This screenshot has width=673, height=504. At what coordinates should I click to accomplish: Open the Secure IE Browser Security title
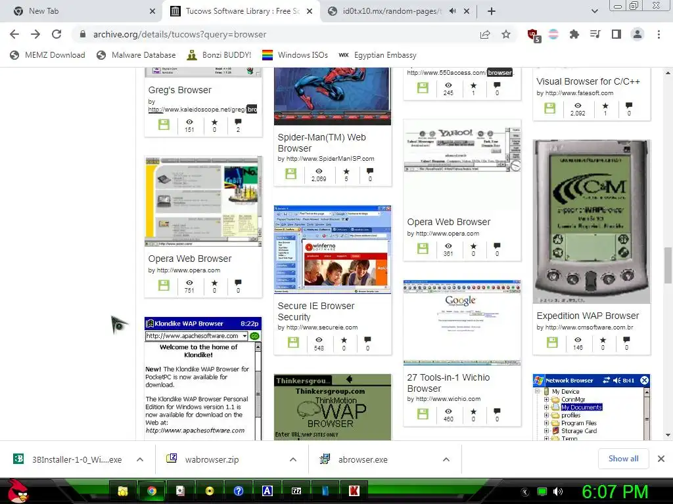click(x=316, y=312)
